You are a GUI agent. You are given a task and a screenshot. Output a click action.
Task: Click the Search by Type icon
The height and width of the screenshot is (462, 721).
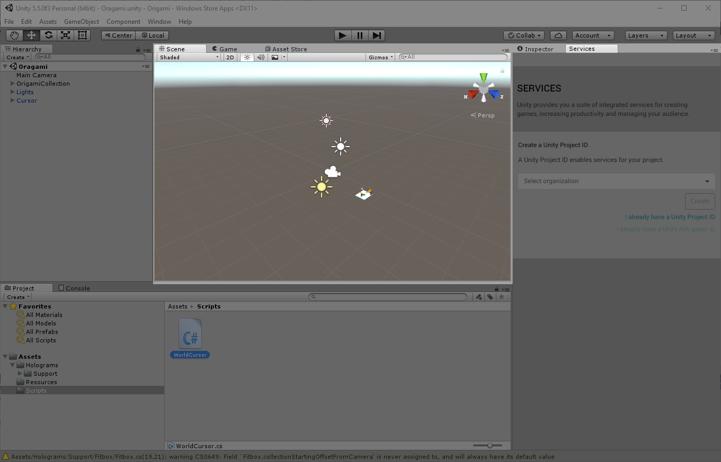tap(479, 297)
